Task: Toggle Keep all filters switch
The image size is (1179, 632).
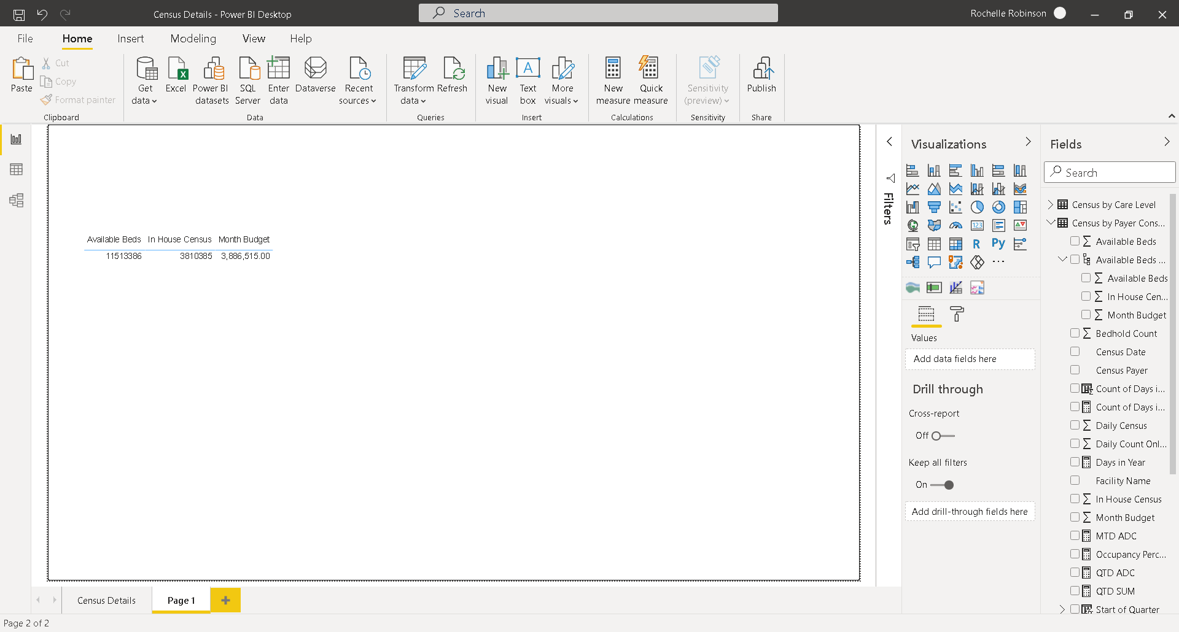Action: click(x=943, y=485)
